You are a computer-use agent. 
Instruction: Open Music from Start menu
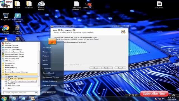pyautogui.click(x=45, y=60)
